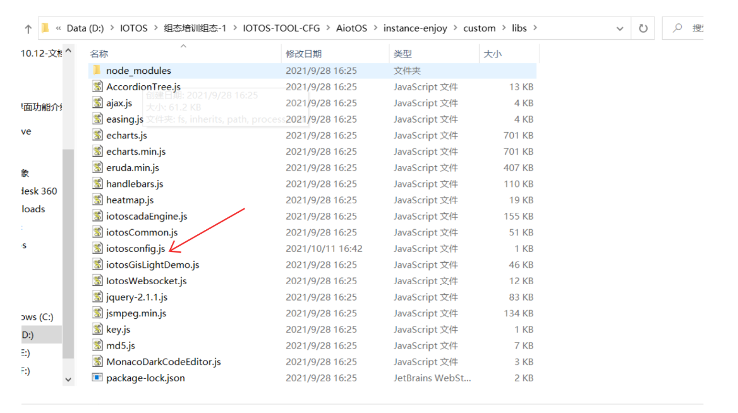This screenshot has width=738, height=413.
Task: Click the jquery-2.1.1.js file icon
Action: tap(97, 297)
